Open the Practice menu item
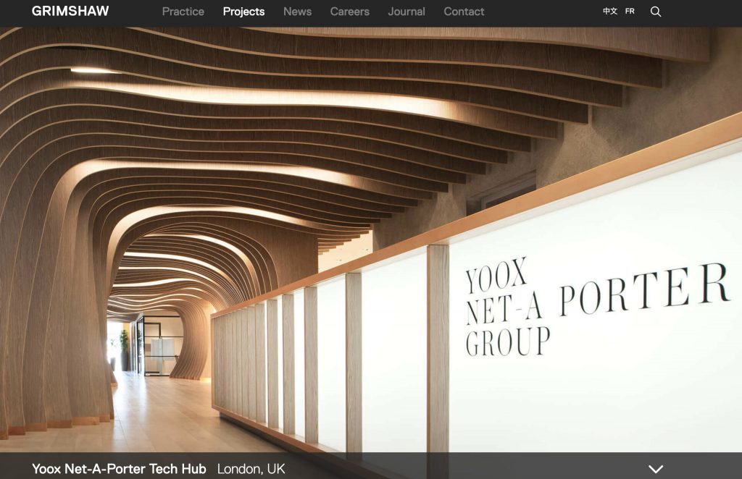The height and width of the screenshot is (479, 742). coord(183,12)
